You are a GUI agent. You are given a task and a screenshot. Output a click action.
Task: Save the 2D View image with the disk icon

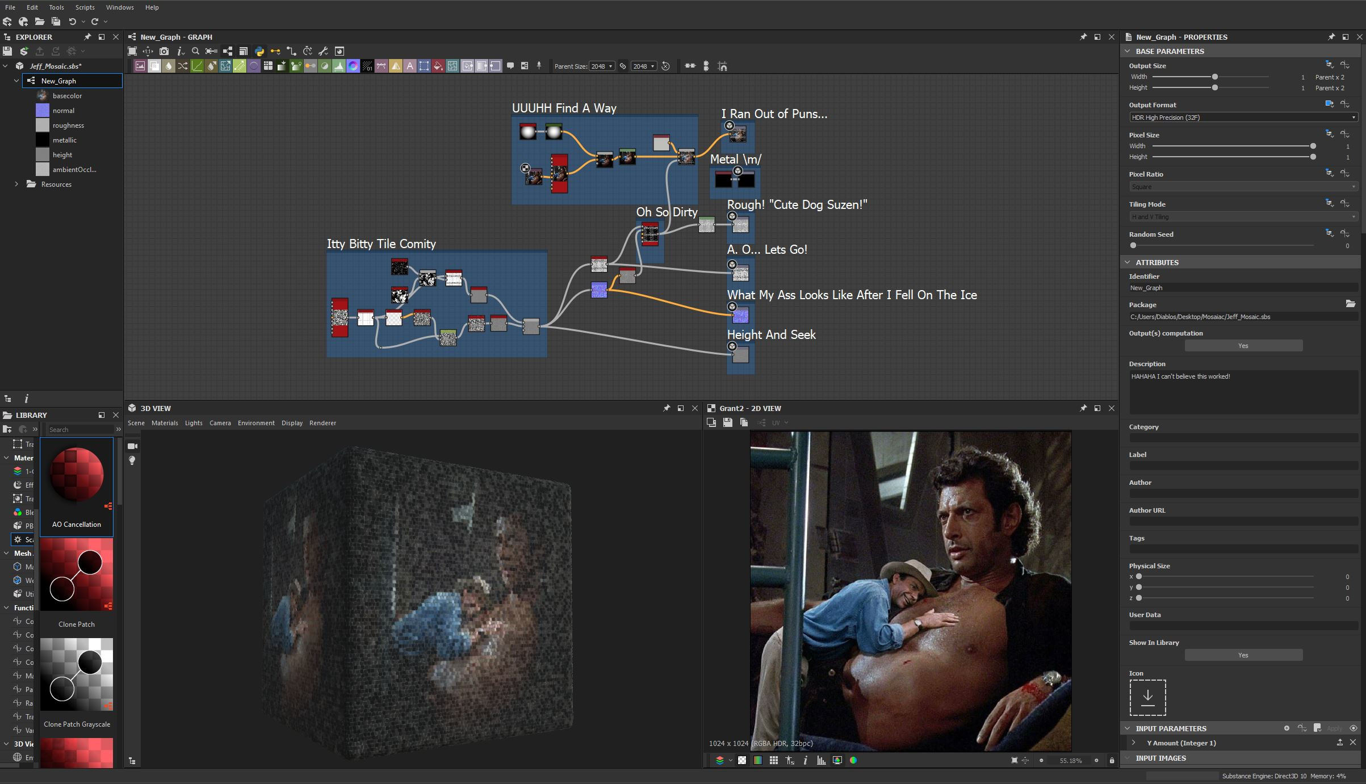[x=728, y=422]
